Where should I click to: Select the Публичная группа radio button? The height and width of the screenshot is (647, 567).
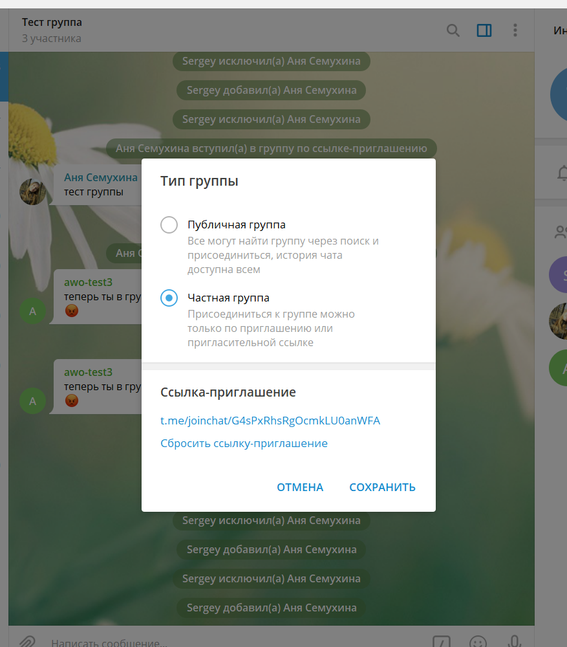click(169, 225)
